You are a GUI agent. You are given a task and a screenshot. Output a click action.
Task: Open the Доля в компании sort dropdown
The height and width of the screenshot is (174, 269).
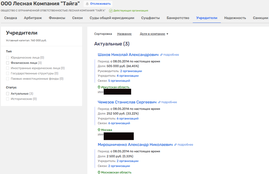(x=154, y=34)
